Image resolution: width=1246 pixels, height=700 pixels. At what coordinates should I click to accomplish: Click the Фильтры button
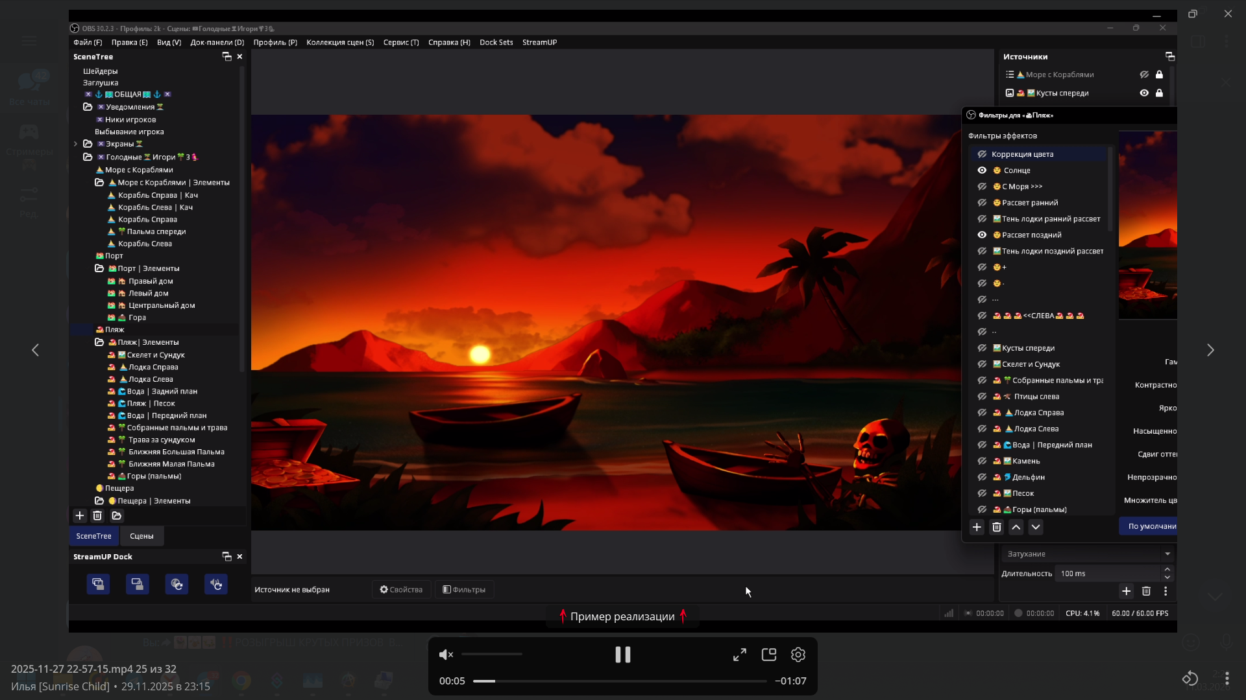coord(464,589)
